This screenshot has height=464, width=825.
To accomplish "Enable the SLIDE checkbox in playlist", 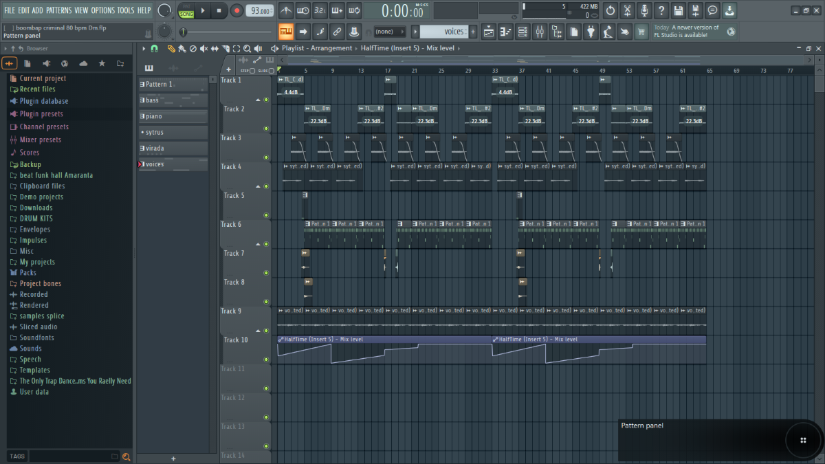I will coord(271,71).
